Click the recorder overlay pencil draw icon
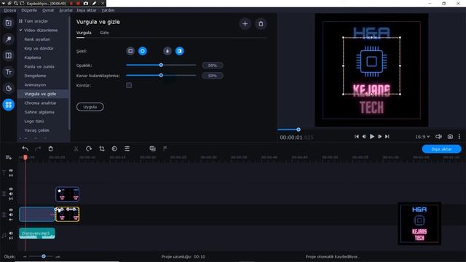Image resolution: width=466 pixels, height=262 pixels. click(x=94, y=3)
